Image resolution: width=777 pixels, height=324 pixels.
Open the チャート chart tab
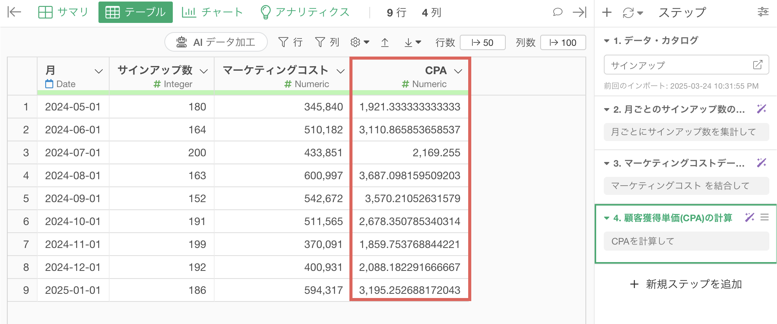tap(212, 12)
